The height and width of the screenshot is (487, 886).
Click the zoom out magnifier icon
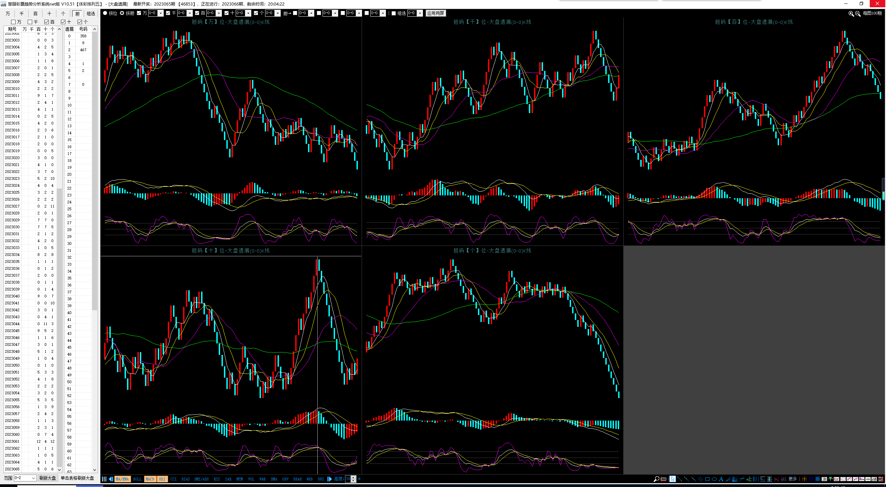click(858, 13)
